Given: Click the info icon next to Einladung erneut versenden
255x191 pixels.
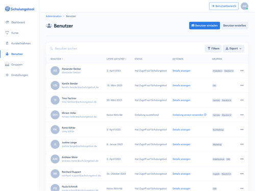Looking at the screenshot, I should point(205,115).
